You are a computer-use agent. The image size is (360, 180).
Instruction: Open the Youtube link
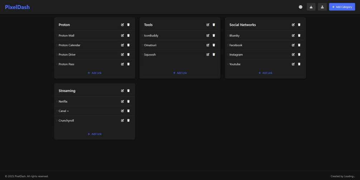[x=235, y=64]
